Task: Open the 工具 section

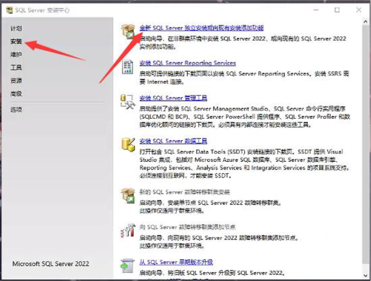Action: 16,68
